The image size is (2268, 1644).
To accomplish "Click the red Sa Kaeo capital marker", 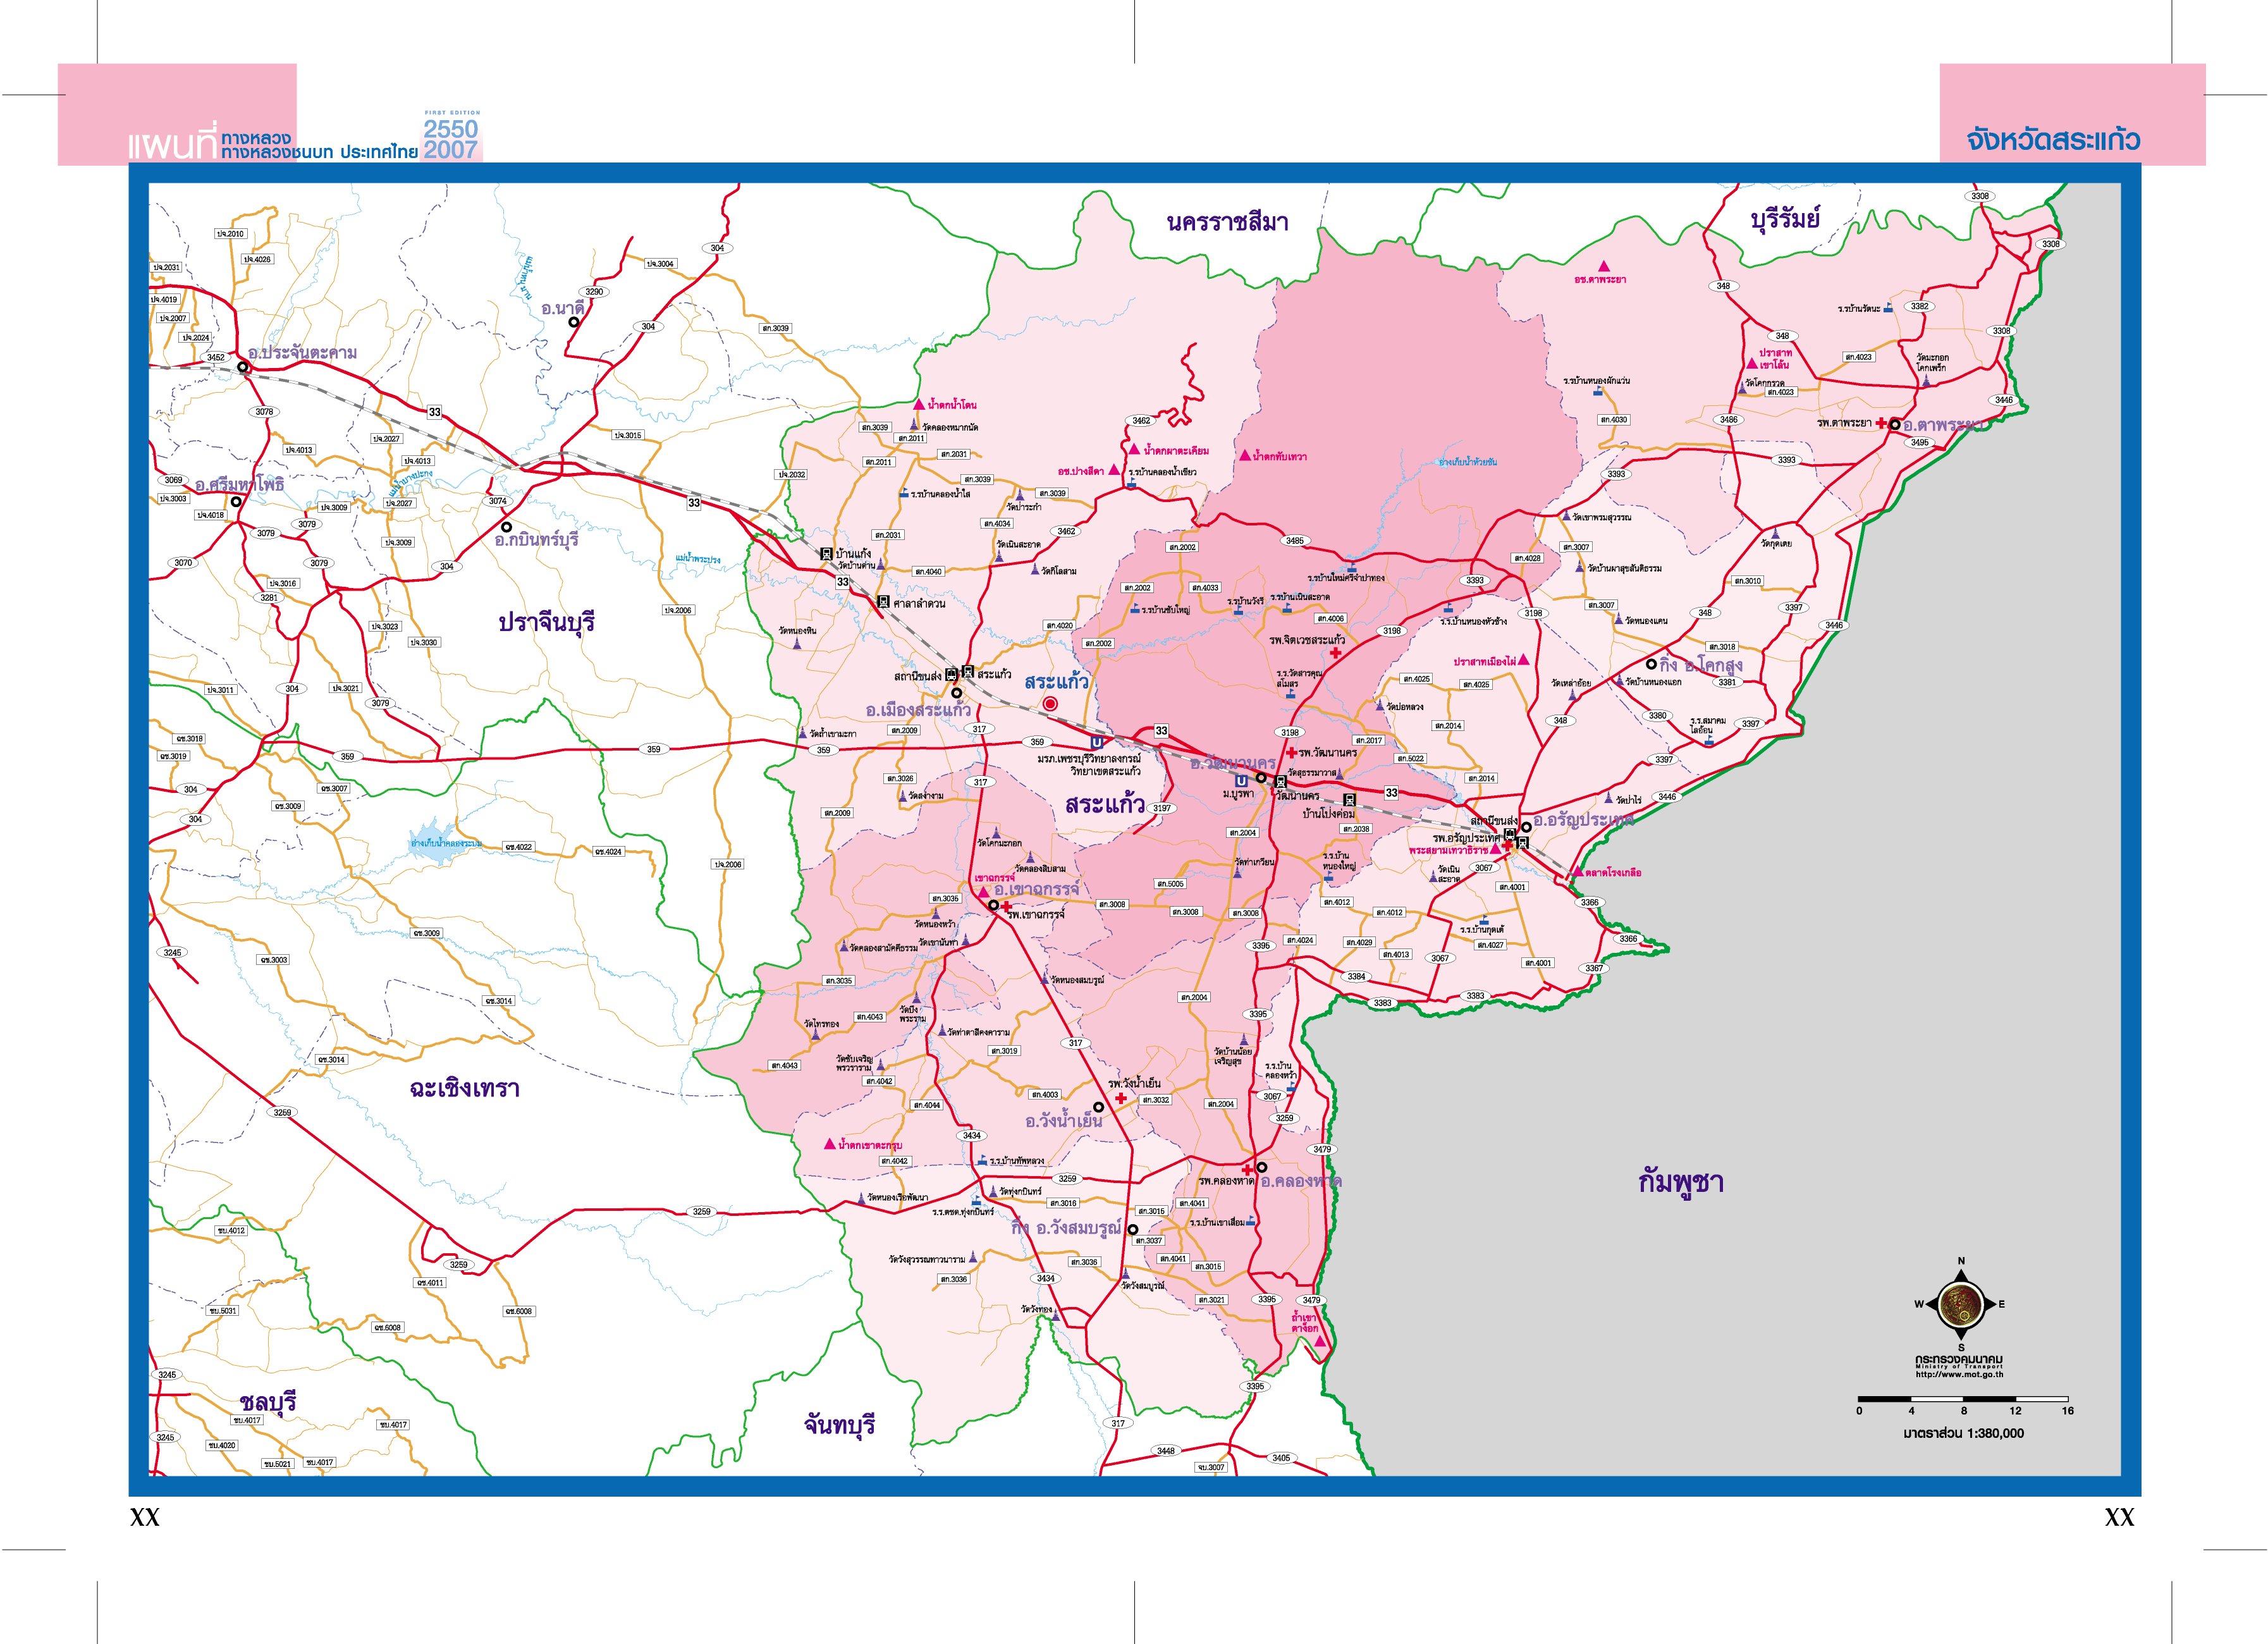I will point(1050,704).
